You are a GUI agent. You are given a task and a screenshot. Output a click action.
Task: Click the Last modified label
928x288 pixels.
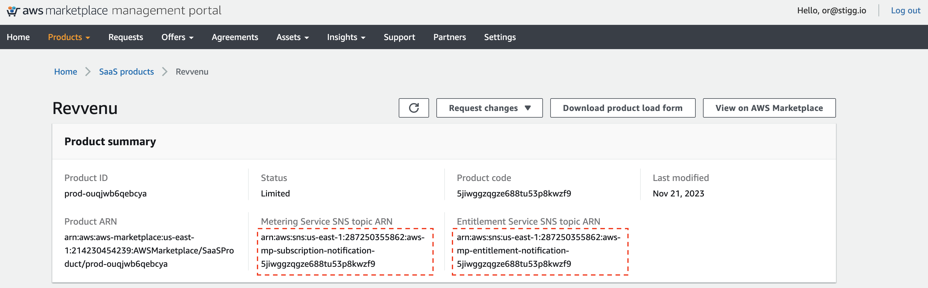681,178
